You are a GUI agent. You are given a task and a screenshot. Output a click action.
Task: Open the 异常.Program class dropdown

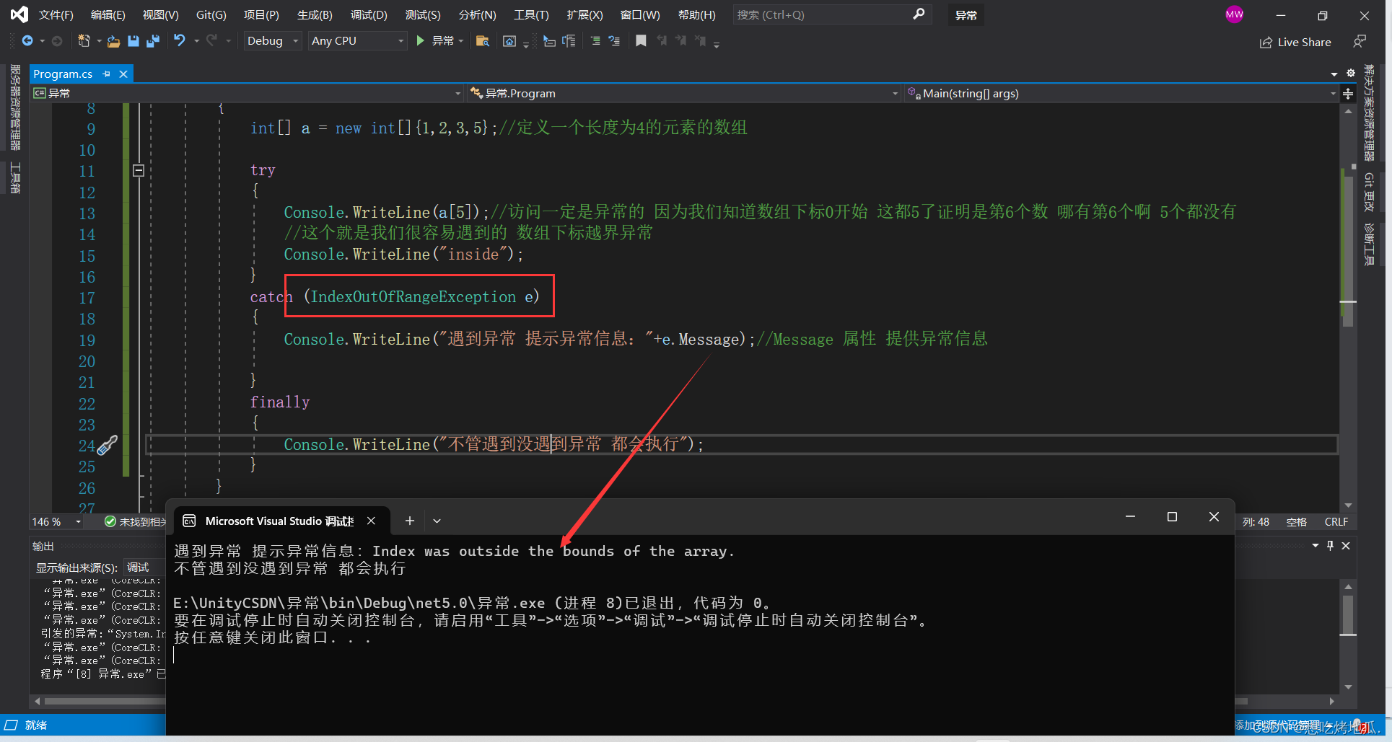coord(684,94)
